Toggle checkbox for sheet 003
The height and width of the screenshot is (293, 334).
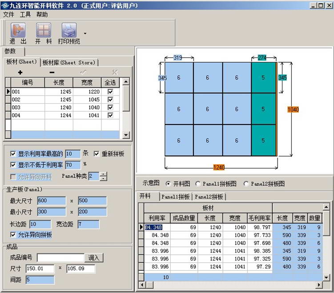point(110,108)
